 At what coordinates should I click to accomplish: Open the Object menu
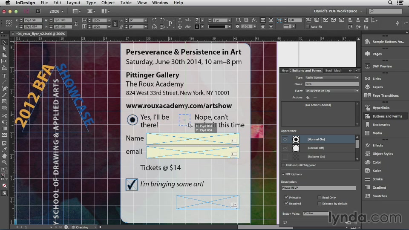tap(108, 3)
